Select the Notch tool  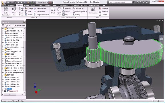coord(28,15)
